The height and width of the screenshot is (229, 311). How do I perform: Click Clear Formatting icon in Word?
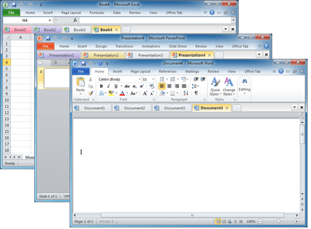point(152,86)
